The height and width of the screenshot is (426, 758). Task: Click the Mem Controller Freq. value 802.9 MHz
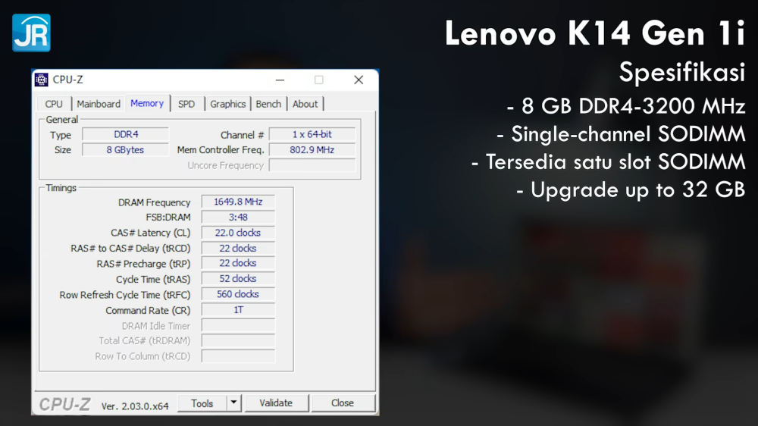[312, 150]
